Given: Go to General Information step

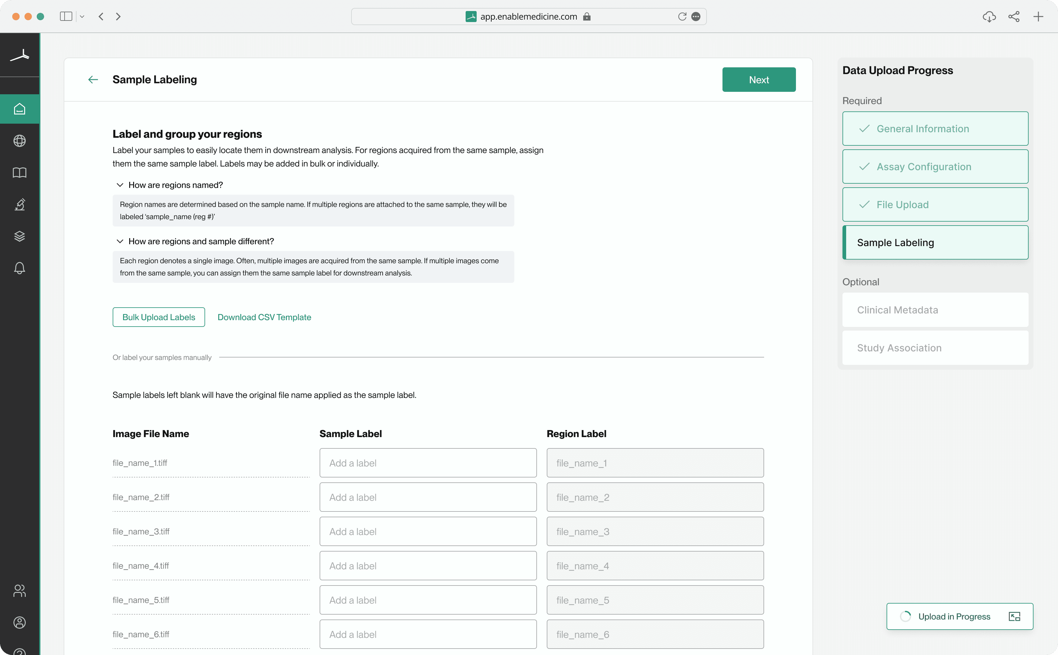Looking at the screenshot, I should [x=935, y=129].
